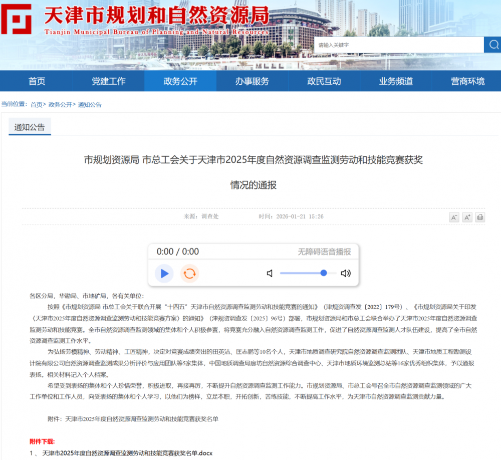Download the 获奖名单.docx attachment
501x460 pixels.
click(x=127, y=453)
